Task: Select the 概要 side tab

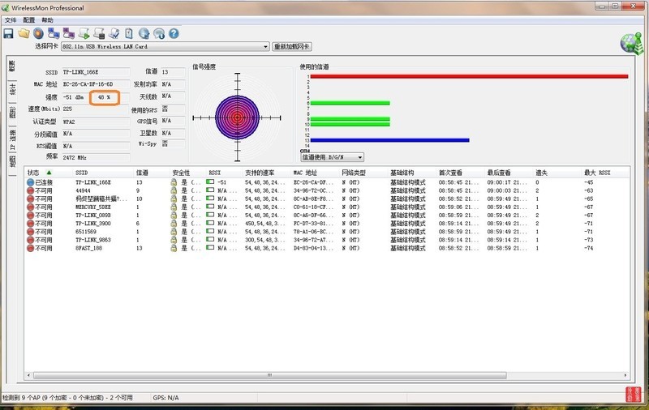Action: coord(12,66)
